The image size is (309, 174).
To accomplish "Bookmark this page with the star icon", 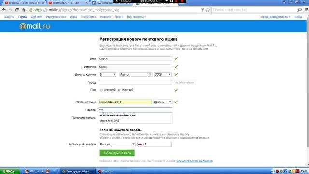I will [208, 10].
